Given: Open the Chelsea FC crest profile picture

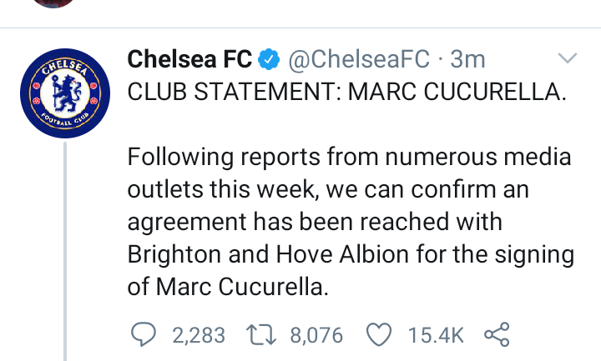Looking at the screenshot, I should point(65,96).
